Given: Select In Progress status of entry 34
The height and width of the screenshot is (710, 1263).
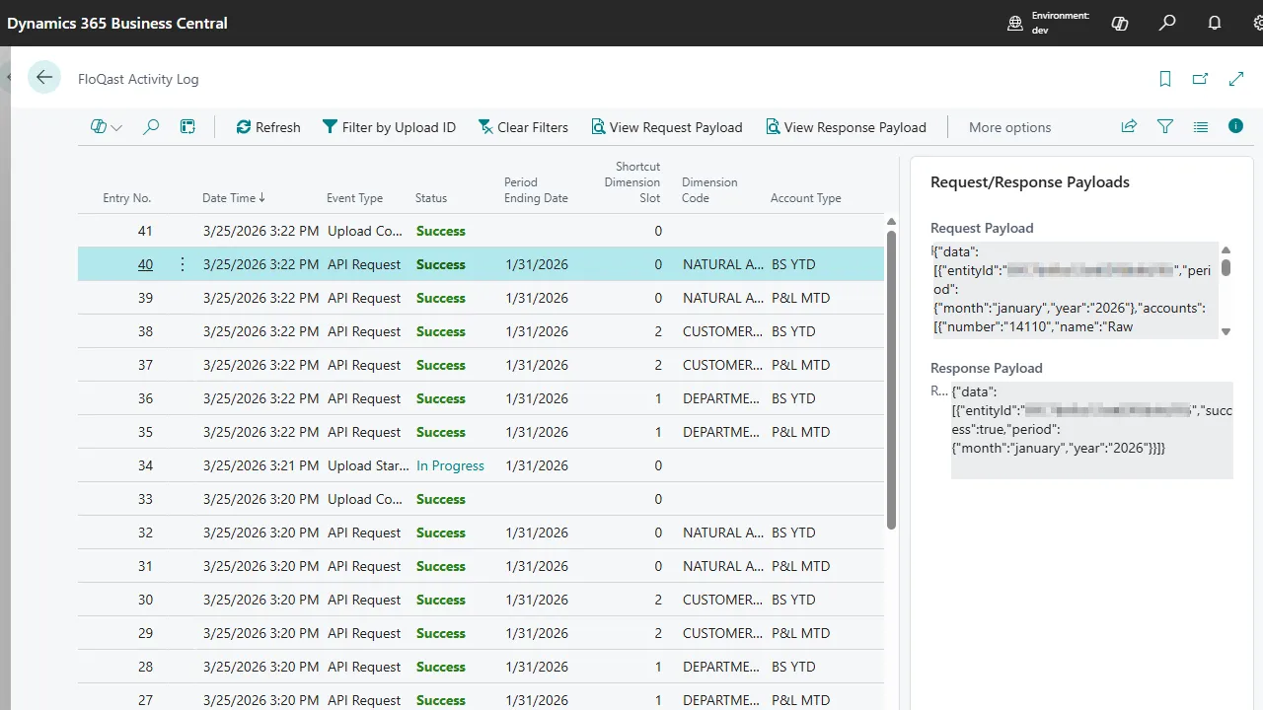Looking at the screenshot, I should 450,465.
